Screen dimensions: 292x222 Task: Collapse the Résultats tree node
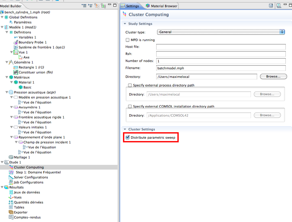tap(2, 187)
